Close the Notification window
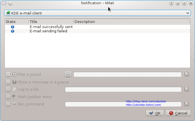 (191, 3)
